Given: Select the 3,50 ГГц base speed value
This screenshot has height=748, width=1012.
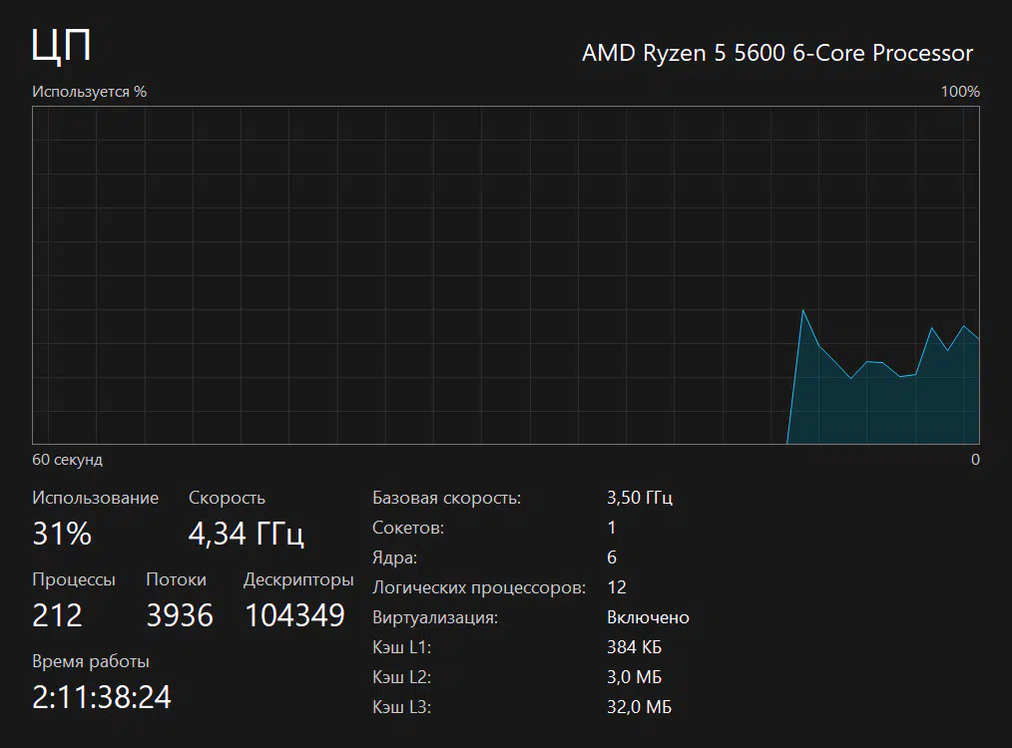Looking at the screenshot, I should click(x=640, y=498).
